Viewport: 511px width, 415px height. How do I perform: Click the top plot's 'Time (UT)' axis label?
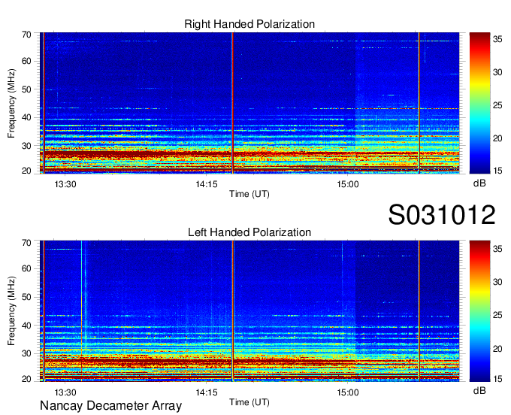[x=249, y=194]
